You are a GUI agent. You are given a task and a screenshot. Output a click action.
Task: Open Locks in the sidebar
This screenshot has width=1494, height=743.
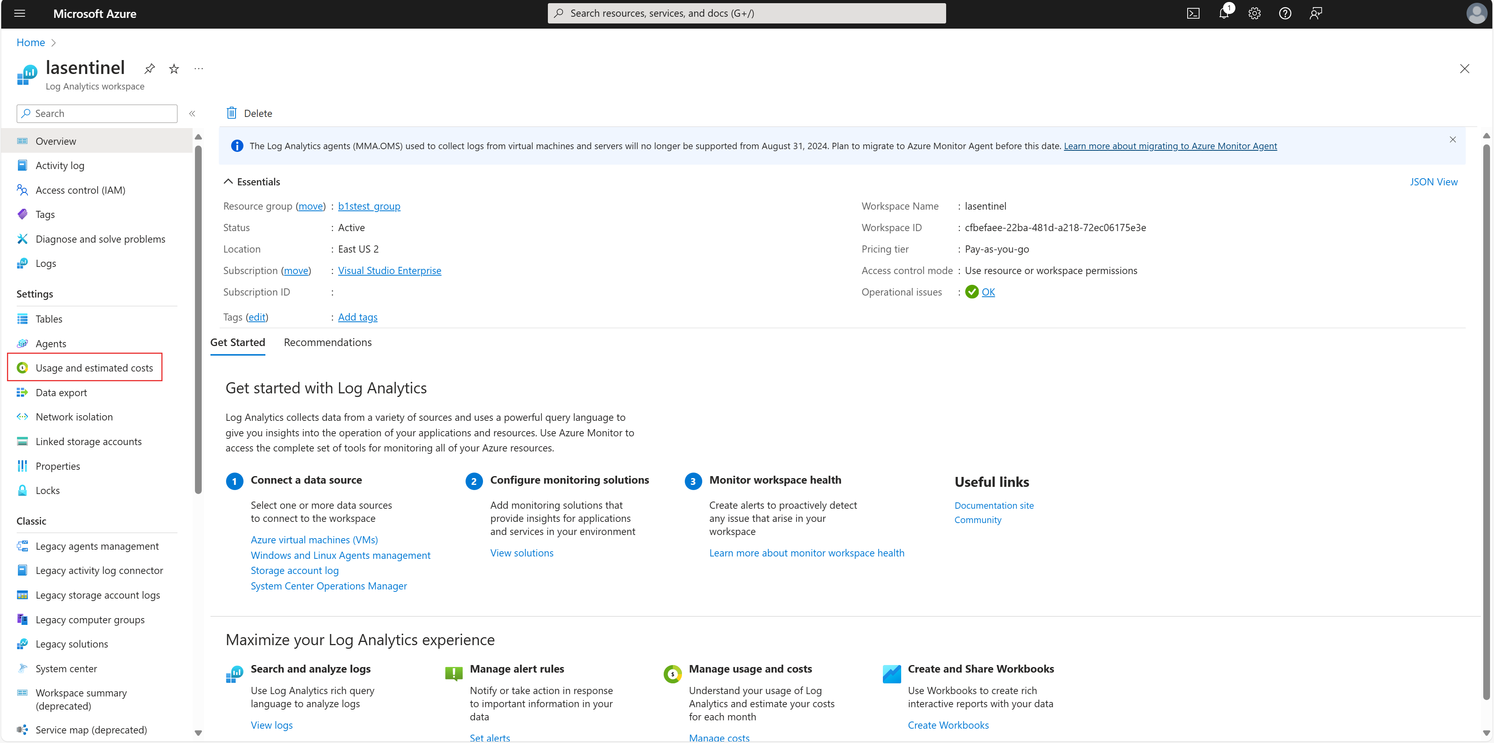pyautogui.click(x=48, y=491)
